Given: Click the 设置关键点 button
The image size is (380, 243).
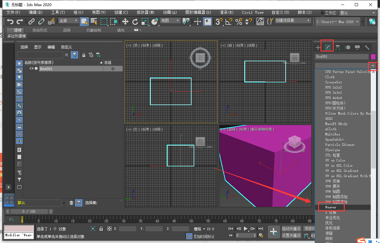Looking at the screenshot, I should tap(292, 235).
